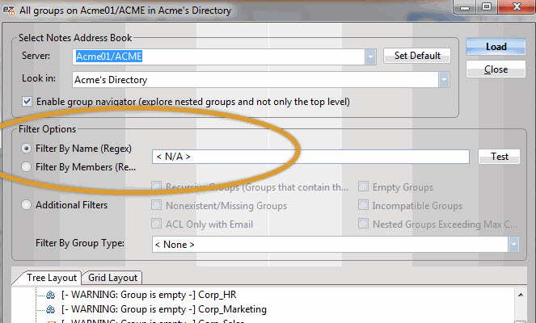536x323 pixels.
Task: Open the Filter By Group Type dropdown
Action: (511, 244)
